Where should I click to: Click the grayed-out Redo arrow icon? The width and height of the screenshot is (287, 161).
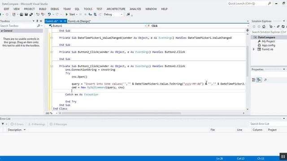pos(57,14)
